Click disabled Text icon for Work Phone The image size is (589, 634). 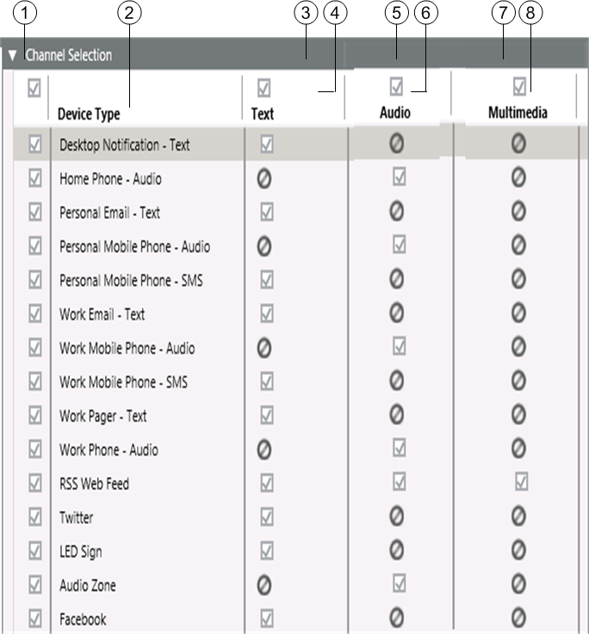265,450
